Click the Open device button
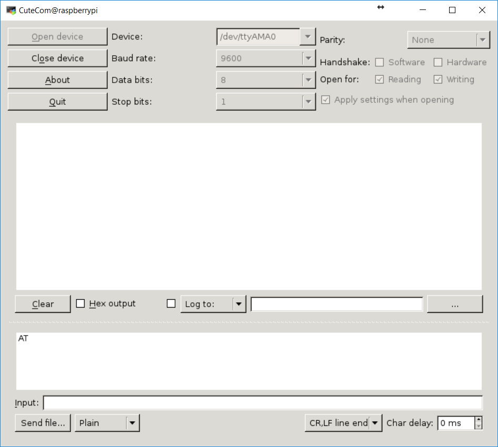This screenshot has height=447, width=498. [57, 36]
